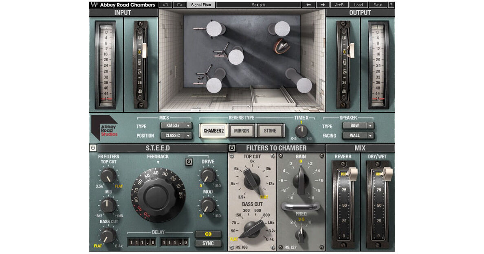This screenshot has width=484, height=254.
Task: Select the MIRROR reverb type
Action: [x=242, y=131]
